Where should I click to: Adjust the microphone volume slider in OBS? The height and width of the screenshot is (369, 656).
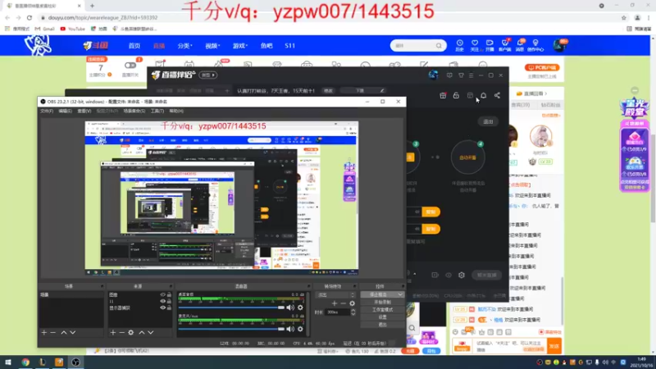tap(231, 330)
